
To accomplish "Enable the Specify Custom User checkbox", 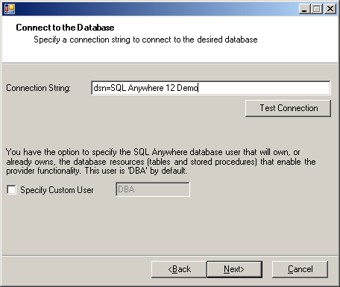I will pyautogui.click(x=11, y=190).
